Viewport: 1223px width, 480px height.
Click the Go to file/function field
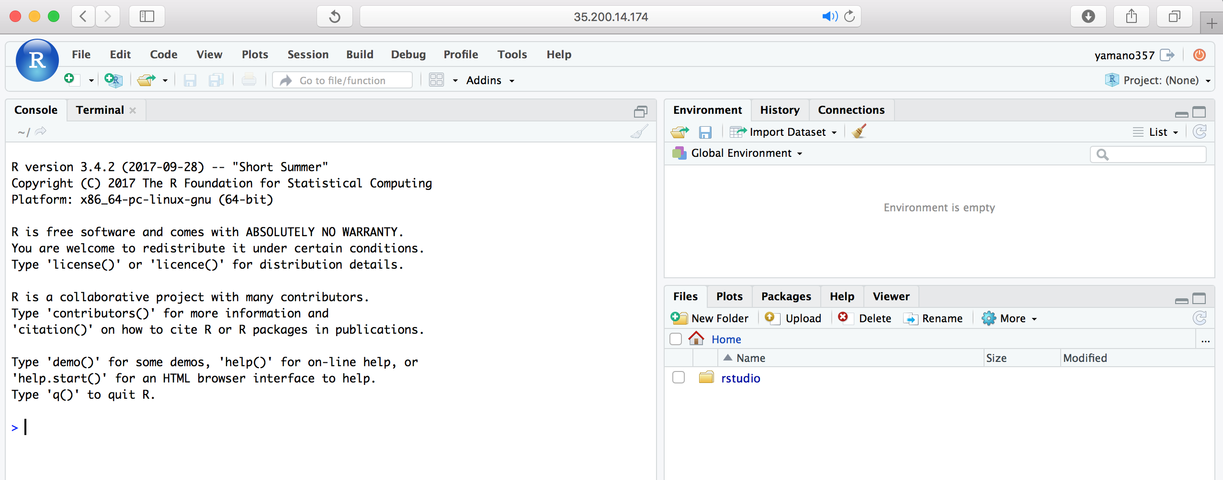coord(342,80)
